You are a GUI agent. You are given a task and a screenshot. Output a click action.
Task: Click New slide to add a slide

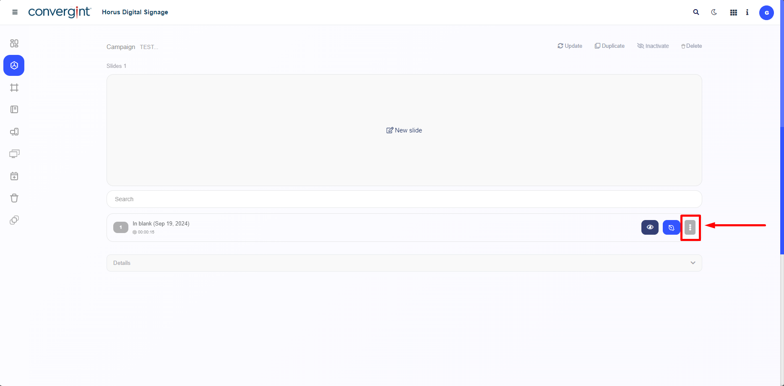[x=404, y=130]
